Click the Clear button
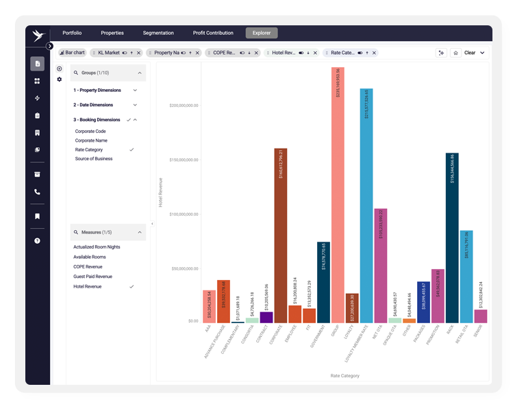The image size is (526, 417). click(470, 53)
